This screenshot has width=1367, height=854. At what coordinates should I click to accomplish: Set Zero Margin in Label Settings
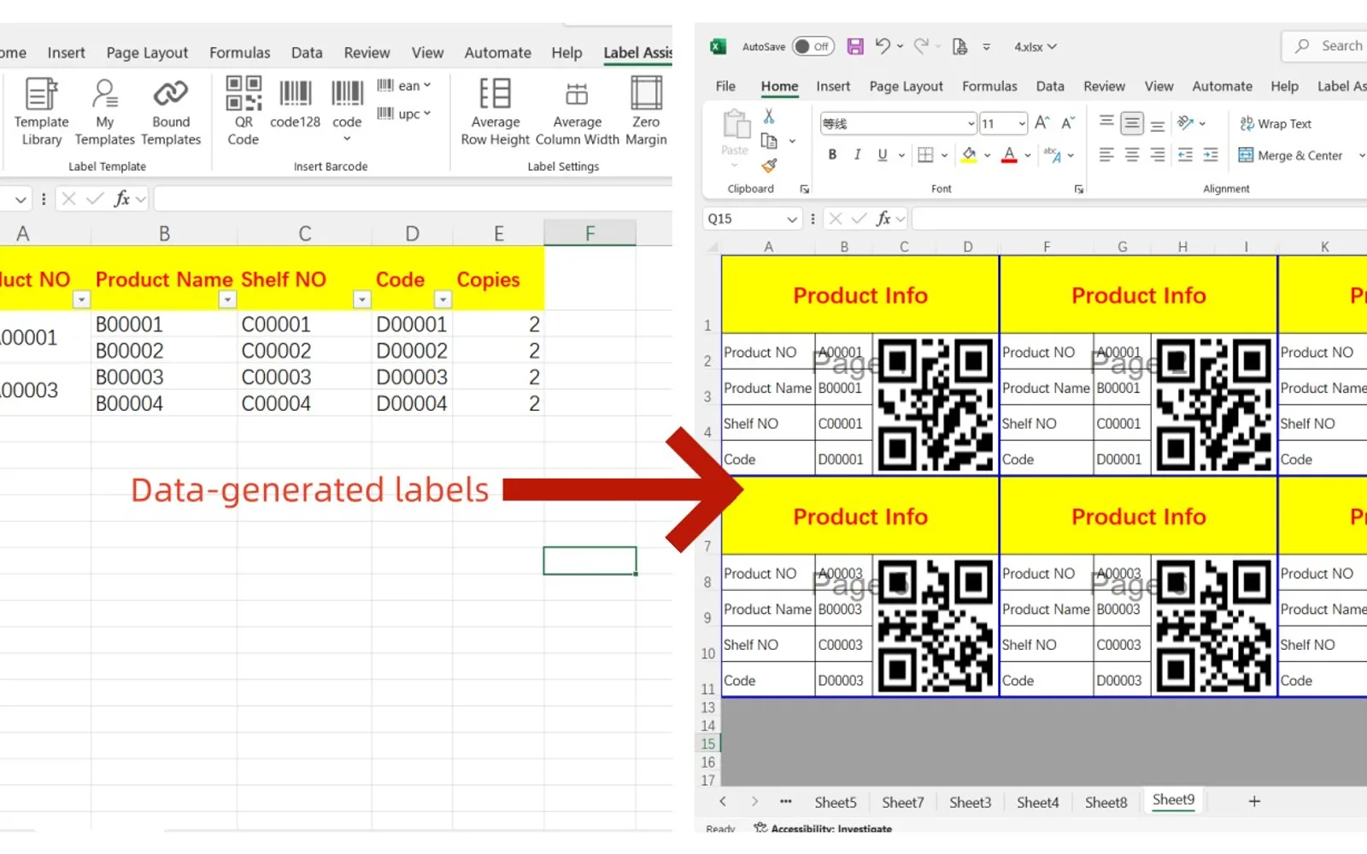[646, 112]
